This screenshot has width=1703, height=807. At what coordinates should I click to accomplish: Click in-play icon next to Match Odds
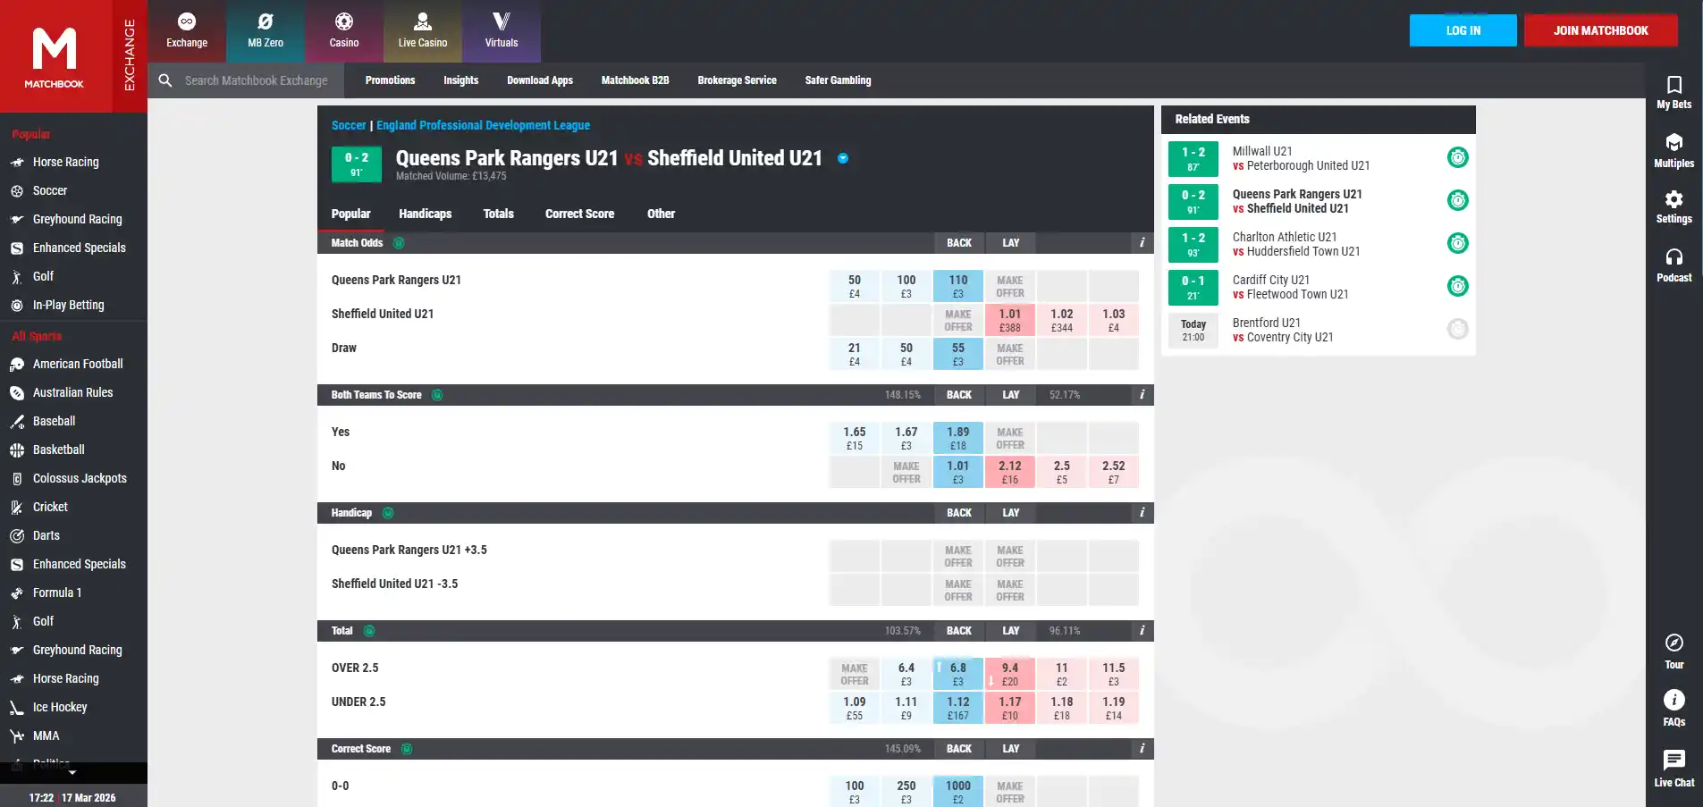(399, 243)
